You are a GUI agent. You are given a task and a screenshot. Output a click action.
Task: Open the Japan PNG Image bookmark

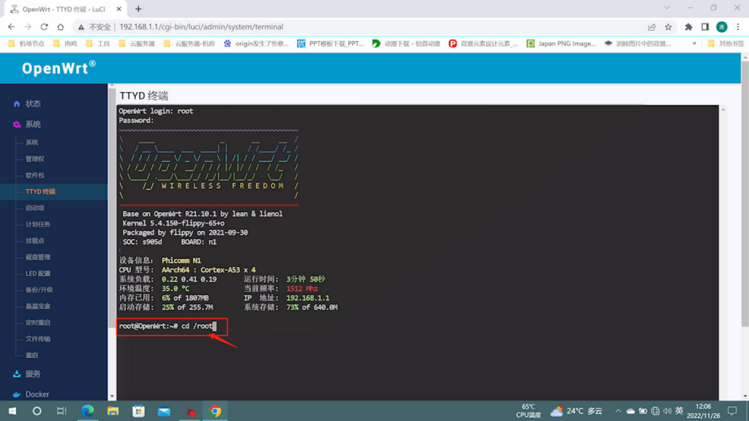click(x=561, y=43)
